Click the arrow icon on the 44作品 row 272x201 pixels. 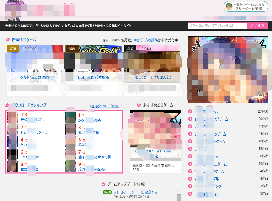click(x=190, y=134)
